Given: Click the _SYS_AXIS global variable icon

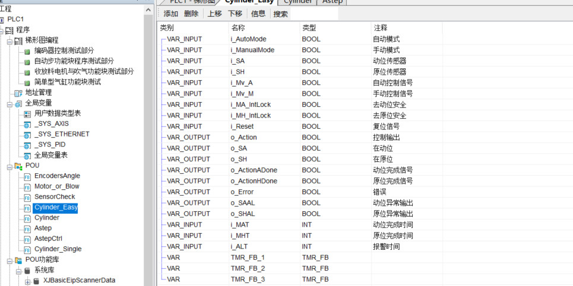Looking at the screenshot, I should click(x=27, y=124).
